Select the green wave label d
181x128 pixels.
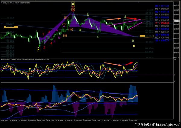pos(125,17)
